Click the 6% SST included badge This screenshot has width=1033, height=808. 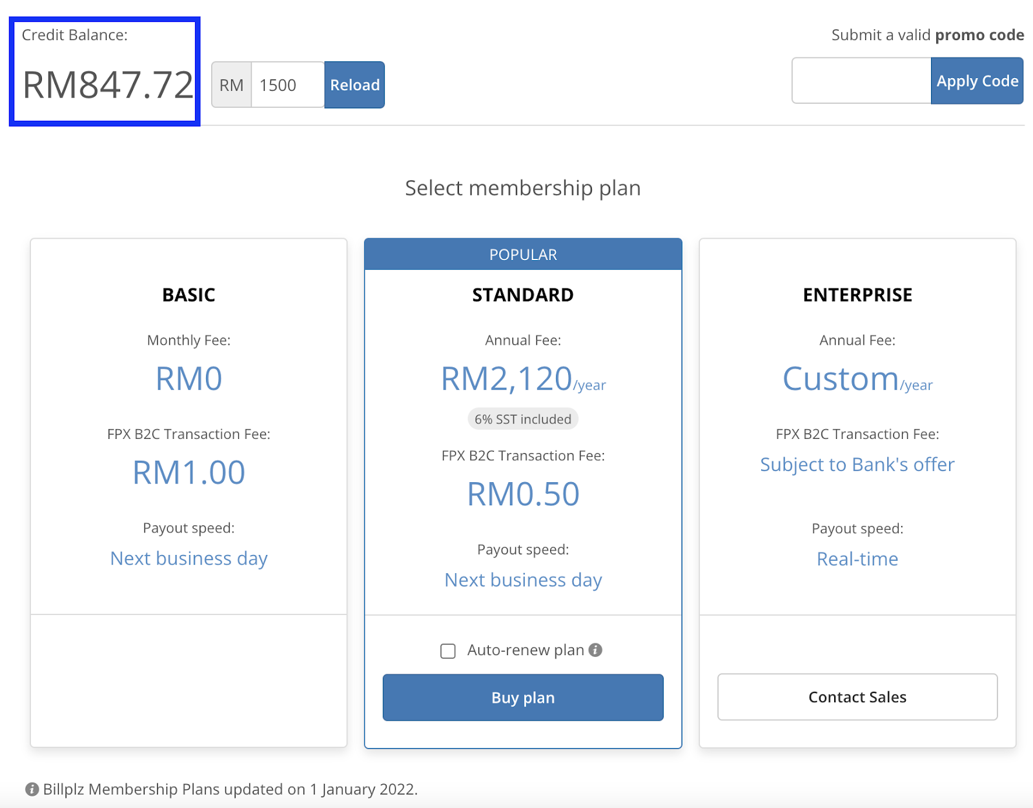523,419
